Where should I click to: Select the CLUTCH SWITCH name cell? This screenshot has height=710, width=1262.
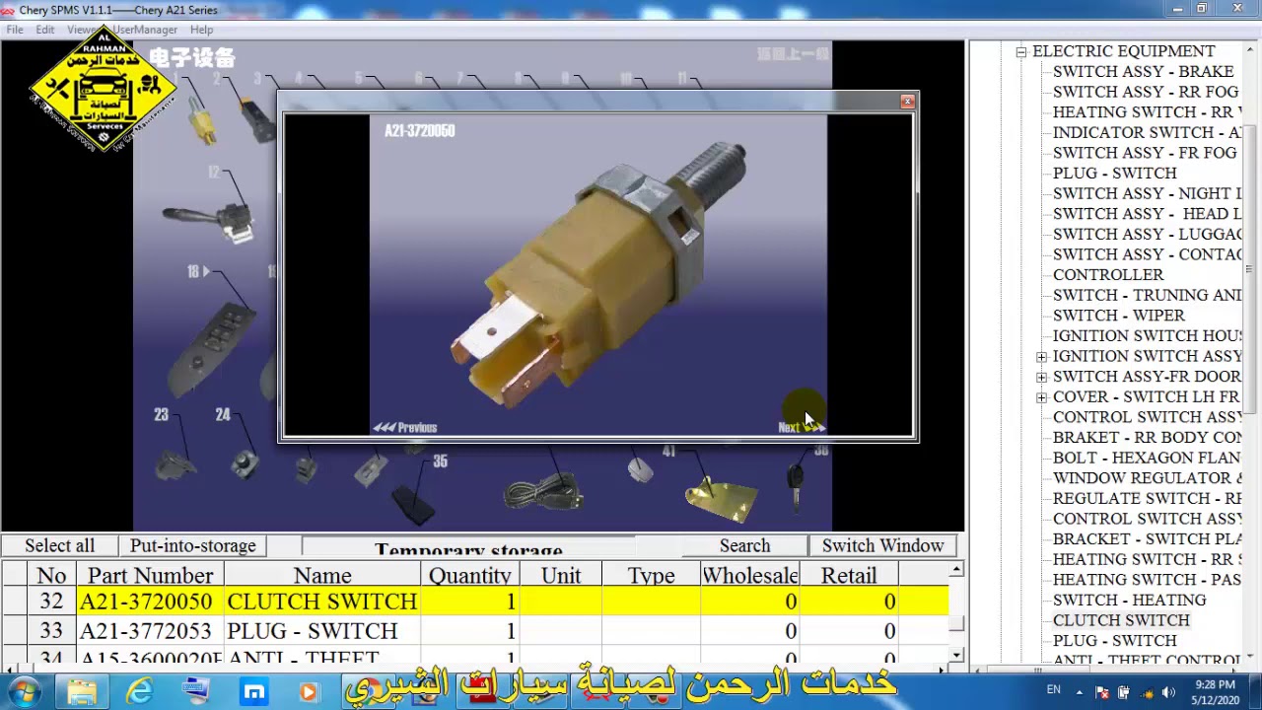(x=322, y=602)
